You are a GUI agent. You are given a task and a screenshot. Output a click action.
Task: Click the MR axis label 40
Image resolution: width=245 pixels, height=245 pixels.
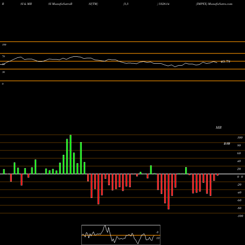point(239,161)
